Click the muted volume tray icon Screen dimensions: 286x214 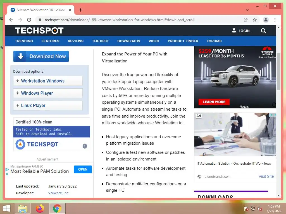pos(259,209)
